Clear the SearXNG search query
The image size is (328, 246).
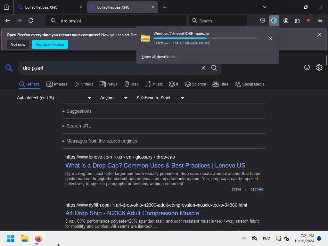203,68
